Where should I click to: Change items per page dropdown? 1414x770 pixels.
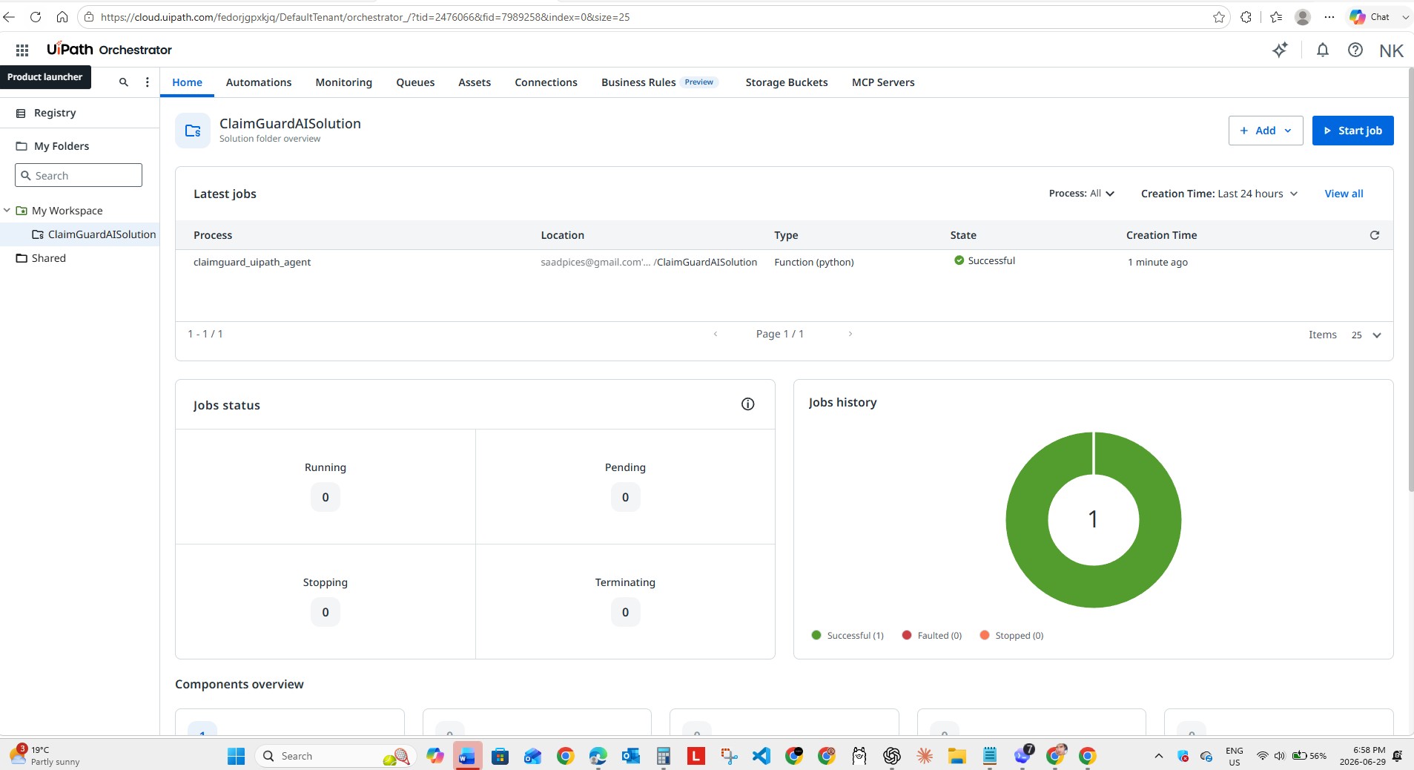1367,335
